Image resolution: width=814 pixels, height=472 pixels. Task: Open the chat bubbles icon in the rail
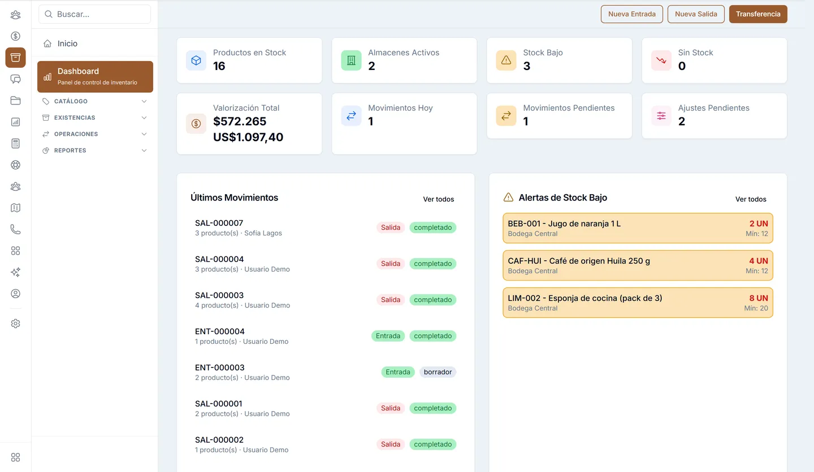tap(15, 79)
